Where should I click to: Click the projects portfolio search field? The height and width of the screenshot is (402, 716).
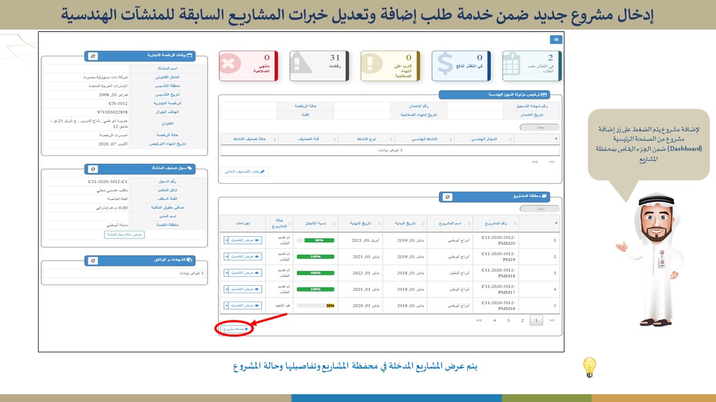point(539,208)
